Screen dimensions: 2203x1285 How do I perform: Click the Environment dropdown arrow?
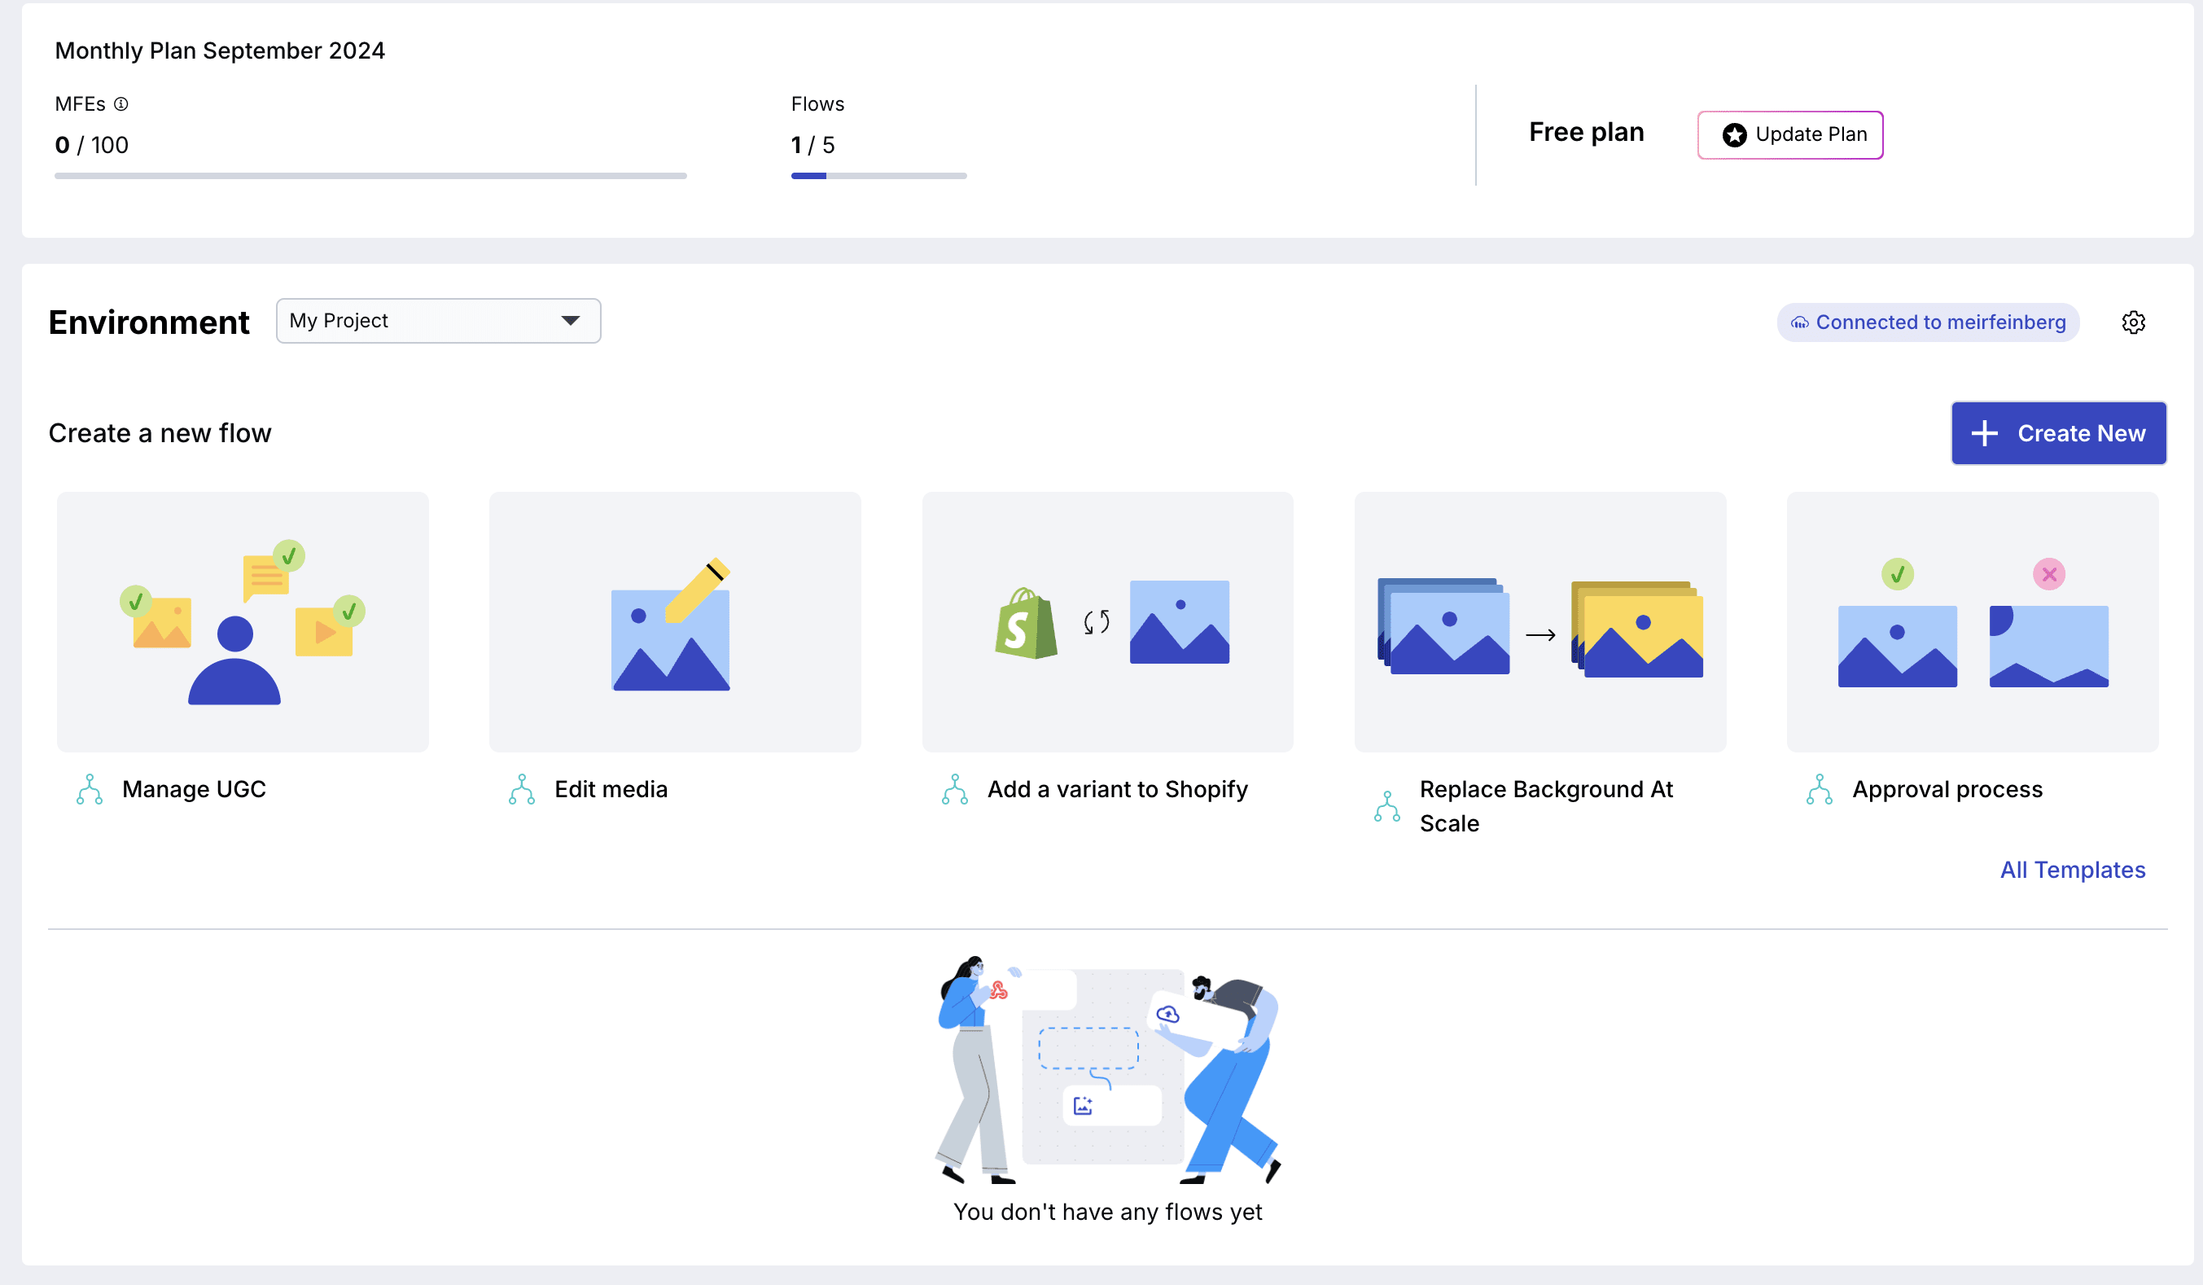571,321
